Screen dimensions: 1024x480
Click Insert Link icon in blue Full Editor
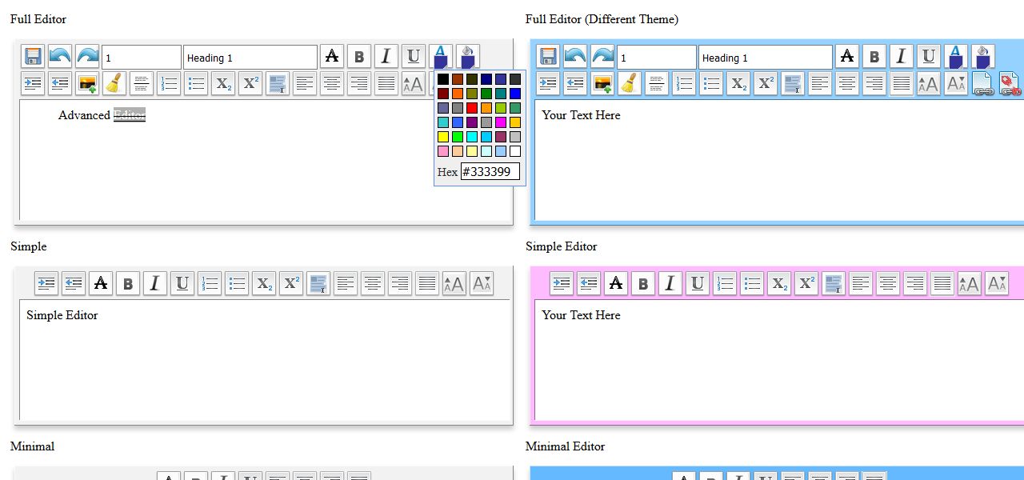click(x=983, y=83)
